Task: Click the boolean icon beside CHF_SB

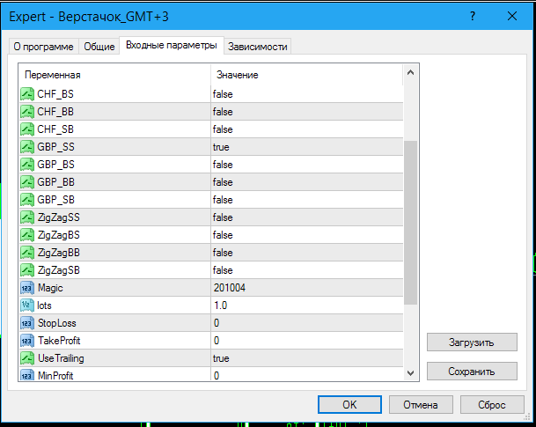Action: [x=27, y=129]
